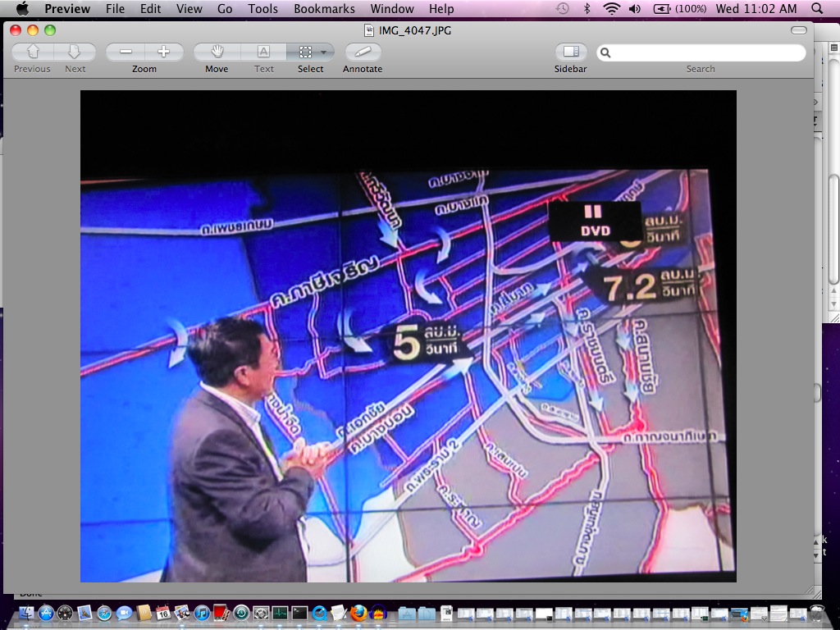Click the Time Machine menu bar icon
The height and width of the screenshot is (630, 840).
pos(563,8)
